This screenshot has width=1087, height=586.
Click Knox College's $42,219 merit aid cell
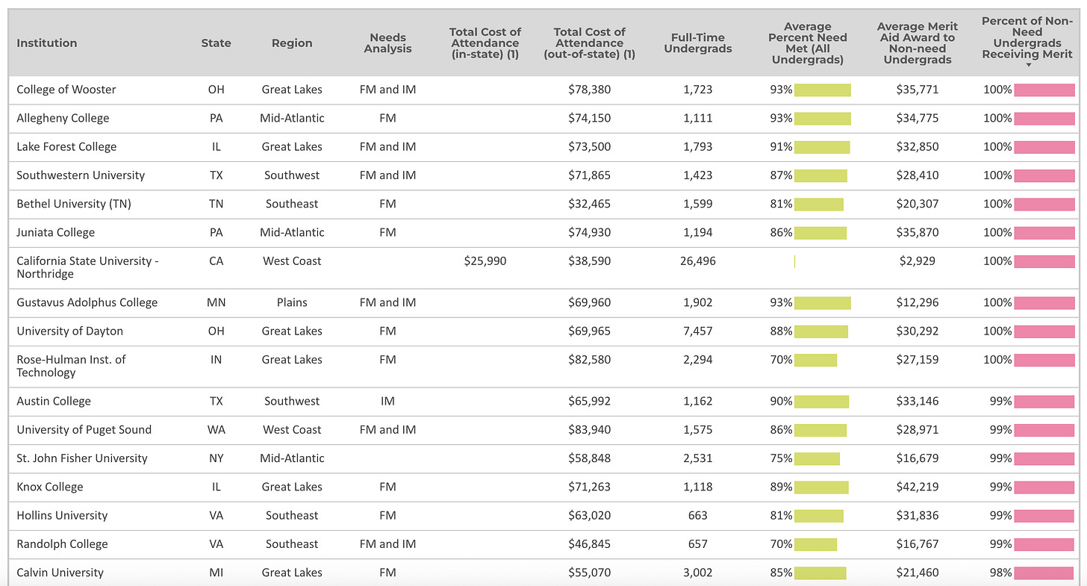[x=917, y=487]
